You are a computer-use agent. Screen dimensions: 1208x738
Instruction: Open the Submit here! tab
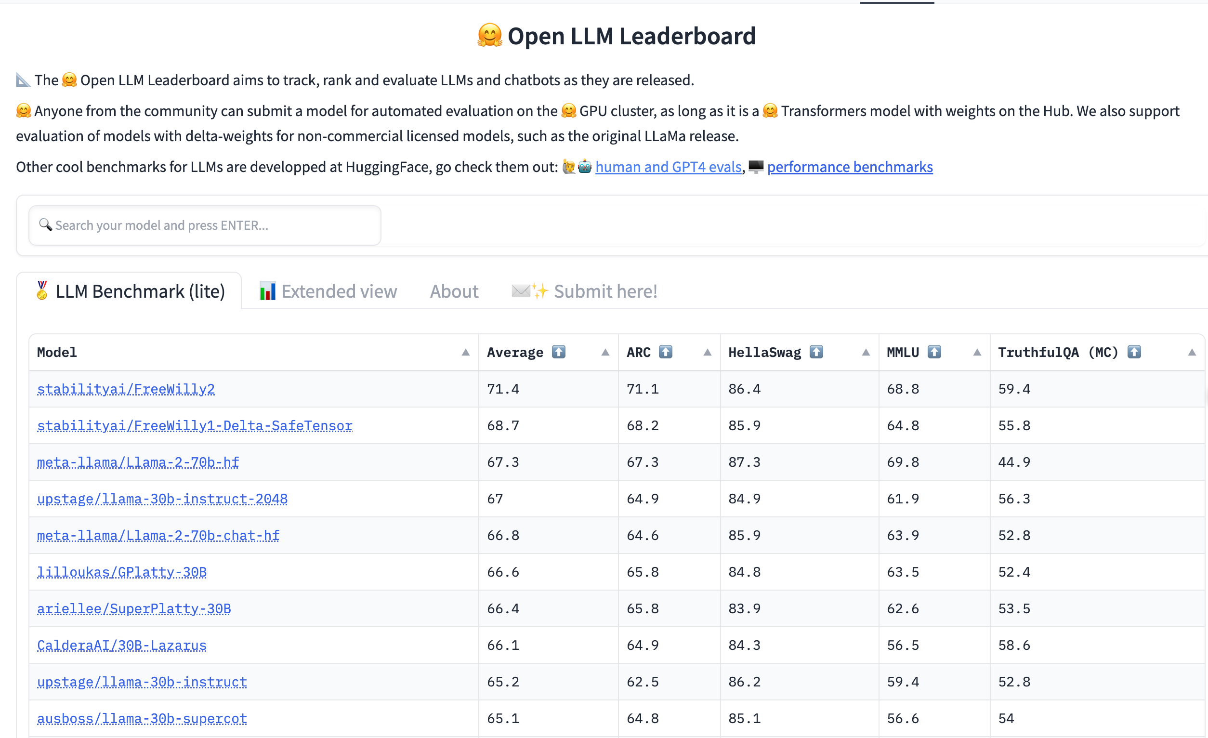click(x=605, y=291)
